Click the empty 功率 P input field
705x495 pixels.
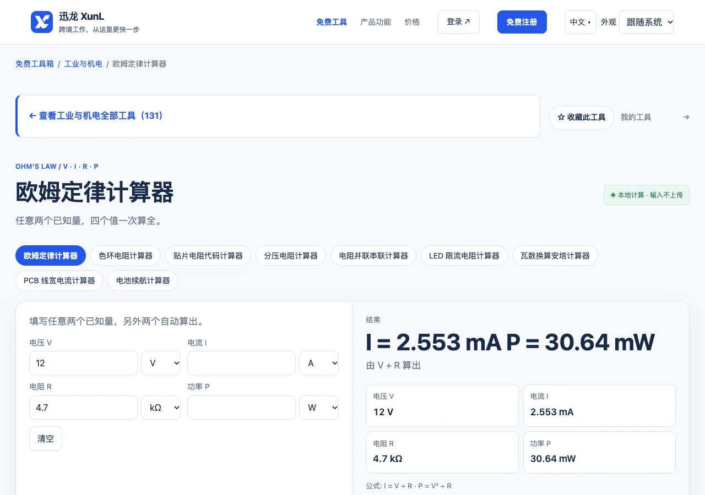[x=241, y=408]
